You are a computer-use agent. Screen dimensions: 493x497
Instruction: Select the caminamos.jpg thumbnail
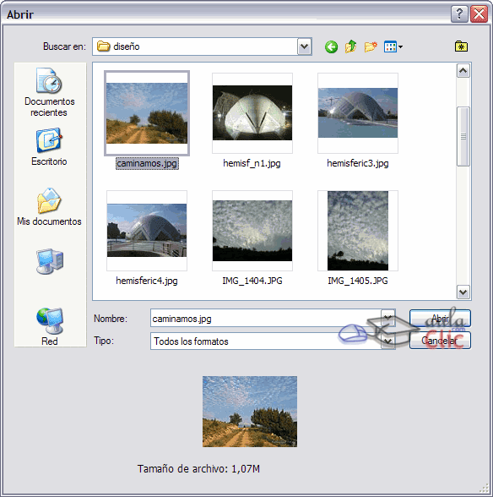(147, 113)
